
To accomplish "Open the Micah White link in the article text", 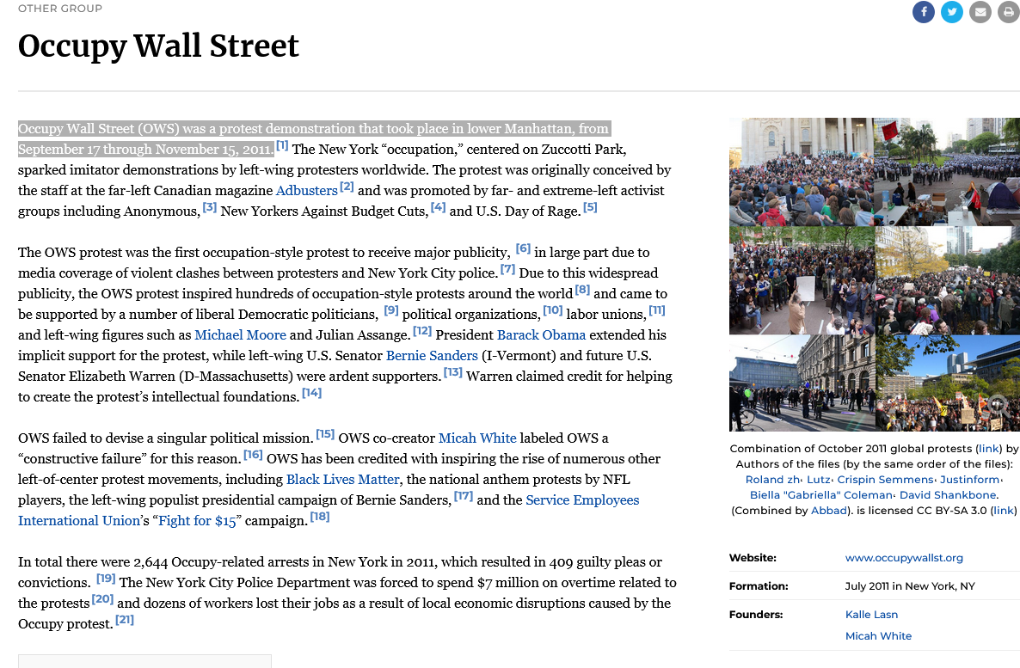I will 477,438.
